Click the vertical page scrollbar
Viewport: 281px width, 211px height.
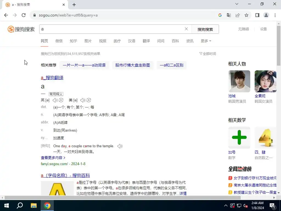279,46
